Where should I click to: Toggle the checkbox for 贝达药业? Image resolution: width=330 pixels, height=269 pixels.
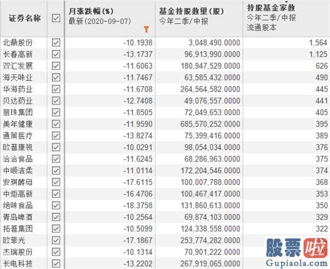pos(56,101)
